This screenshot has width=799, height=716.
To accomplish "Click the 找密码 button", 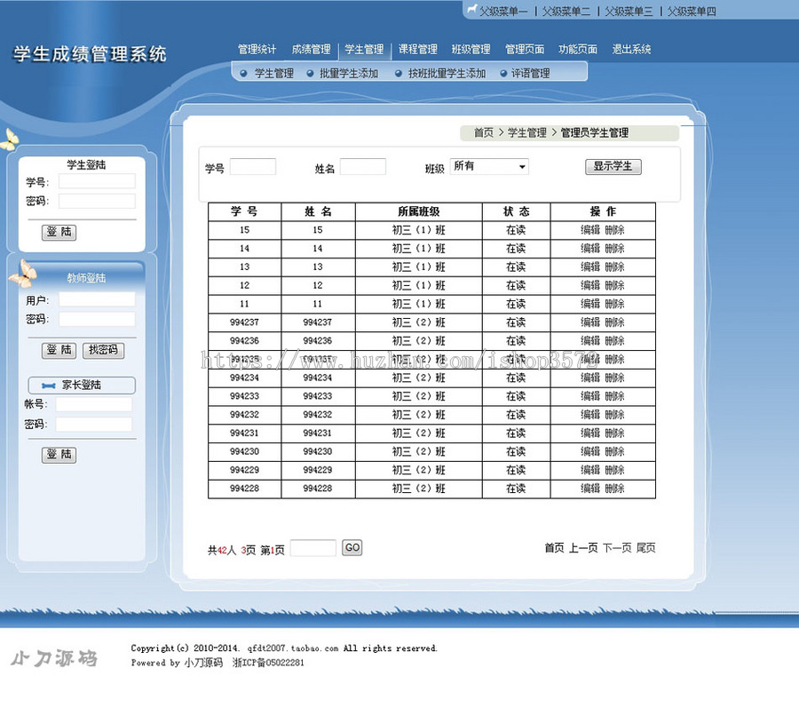I will click(104, 350).
